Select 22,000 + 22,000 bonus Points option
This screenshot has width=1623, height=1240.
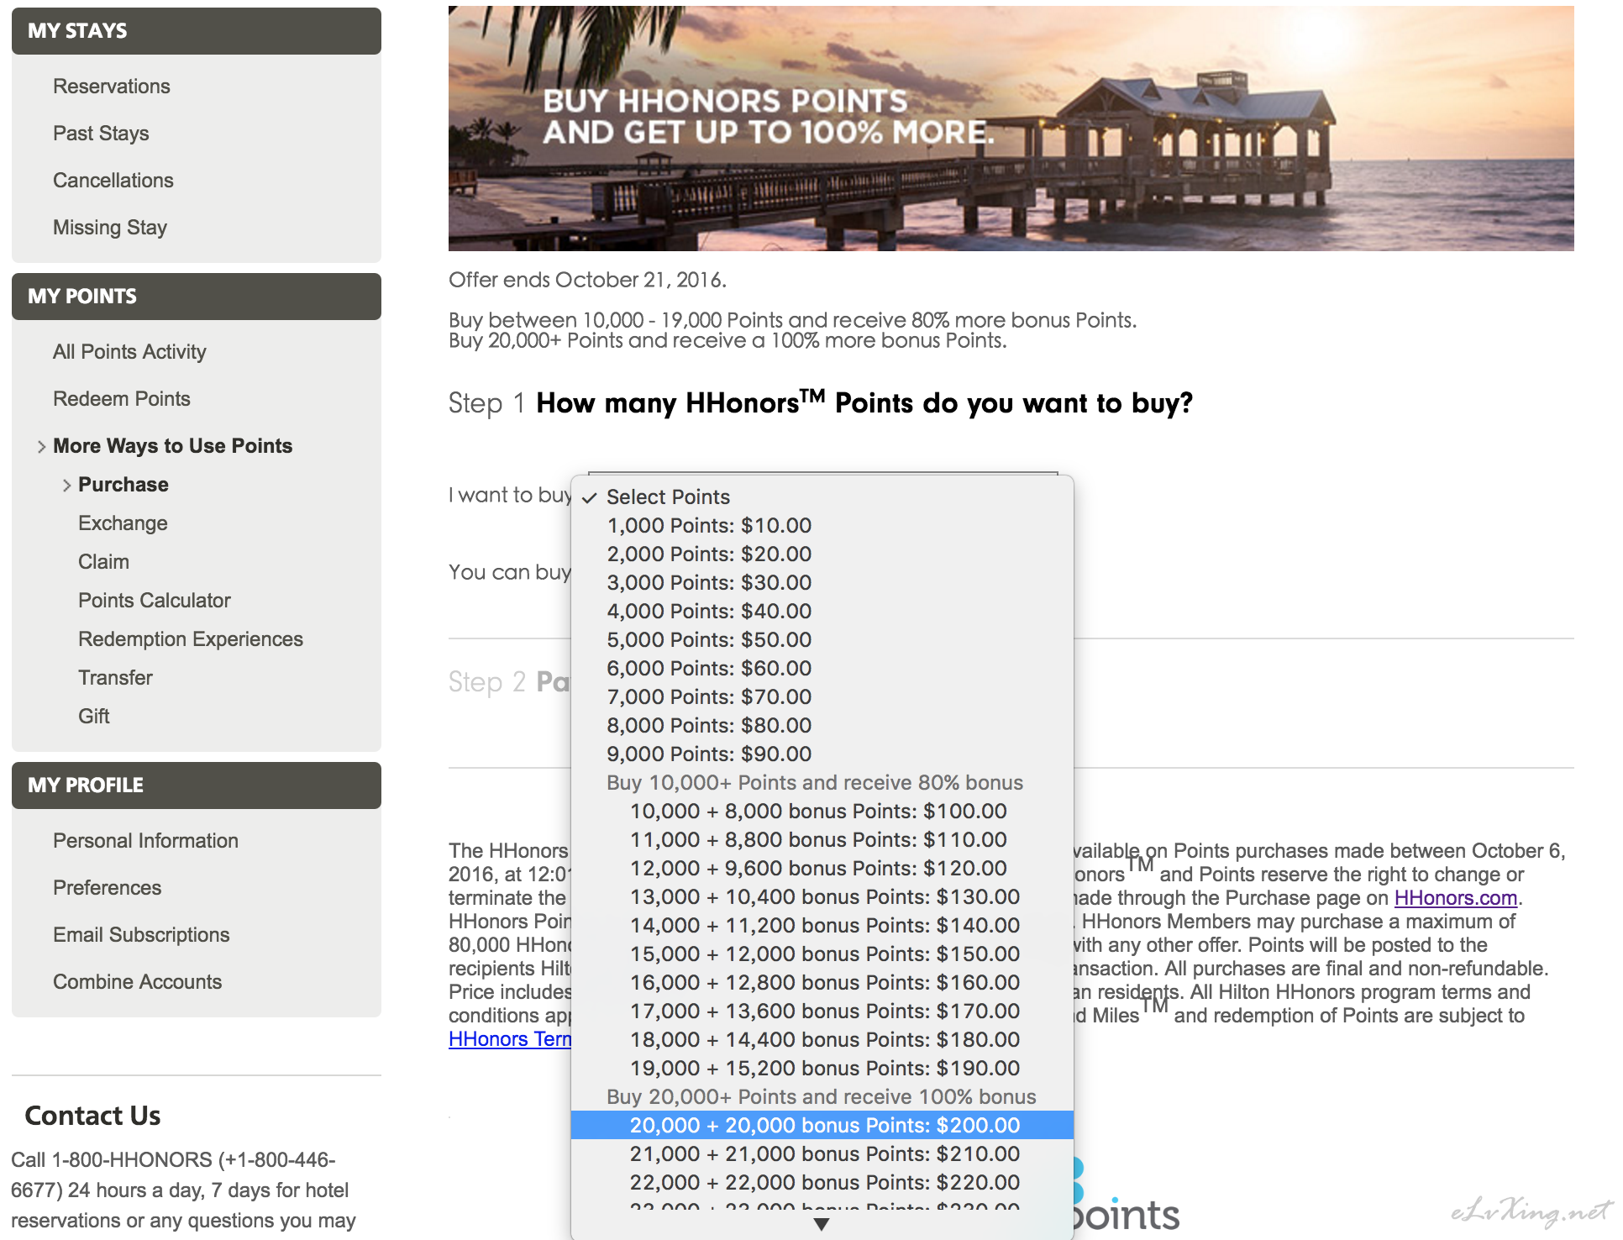point(822,1183)
